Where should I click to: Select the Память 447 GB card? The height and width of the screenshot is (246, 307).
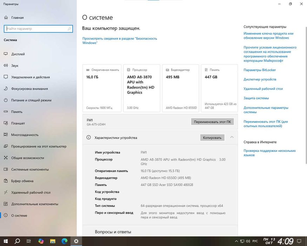click(x=220, y=88)
